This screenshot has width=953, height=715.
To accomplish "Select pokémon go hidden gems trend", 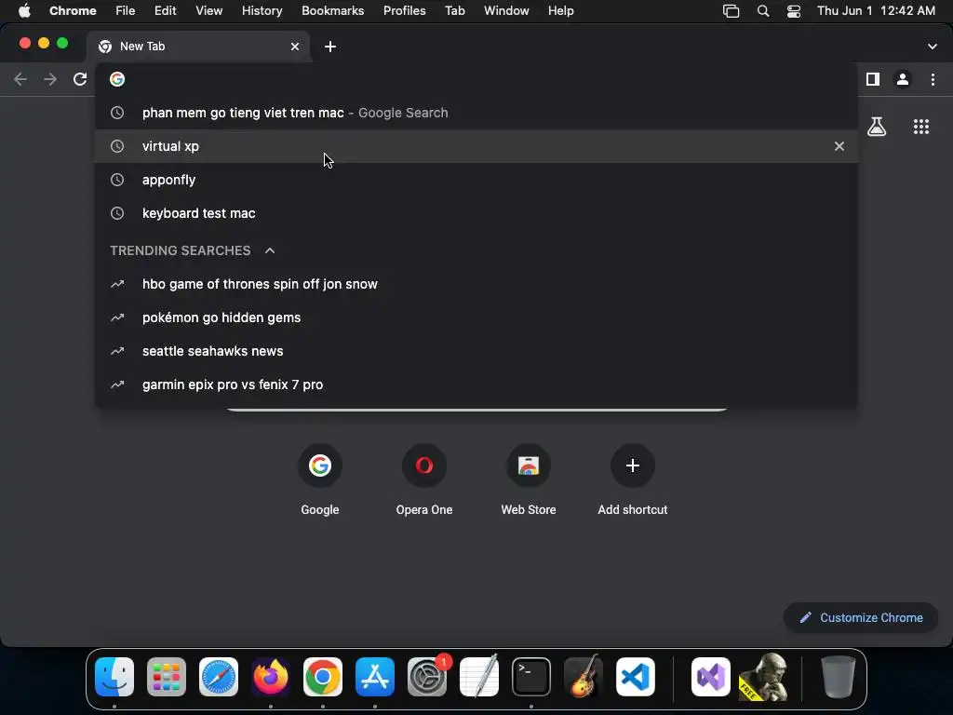I will 476,317.
